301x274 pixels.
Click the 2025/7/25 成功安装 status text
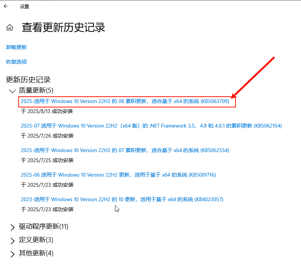[47, 160]
